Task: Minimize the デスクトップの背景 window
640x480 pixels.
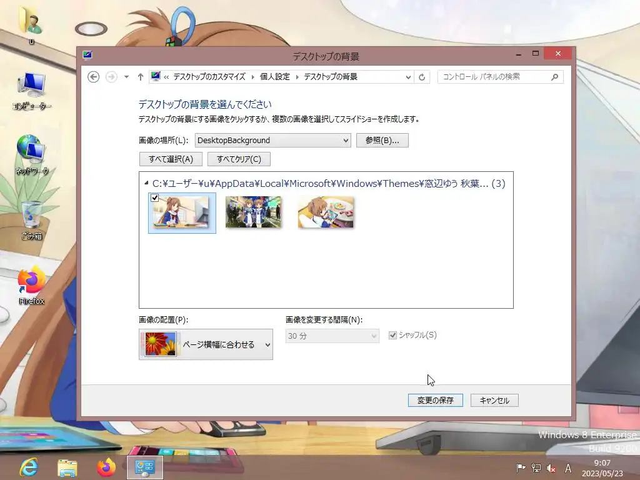Action: click(518, 54)
